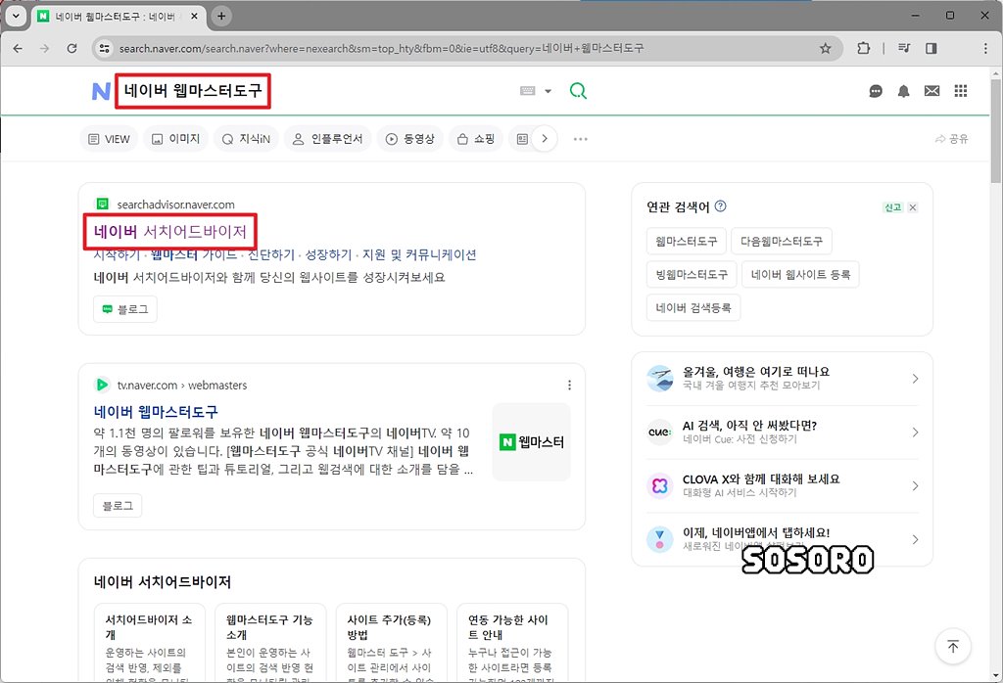
Task: Open the 네이버 서치어드바이저 result link
Action: 170,231
